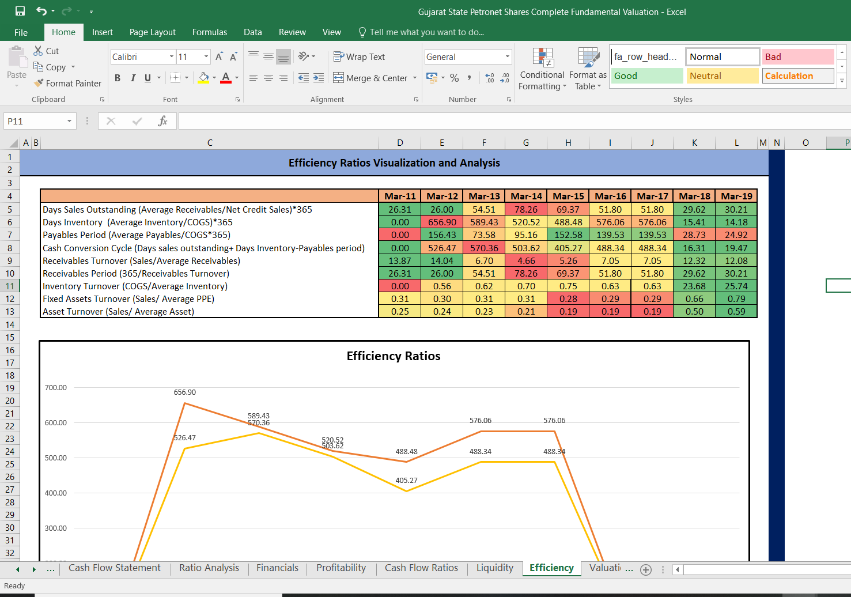Click the Accounting Number Format icon
Screen dimensions: 851x597
click(432, 77)
